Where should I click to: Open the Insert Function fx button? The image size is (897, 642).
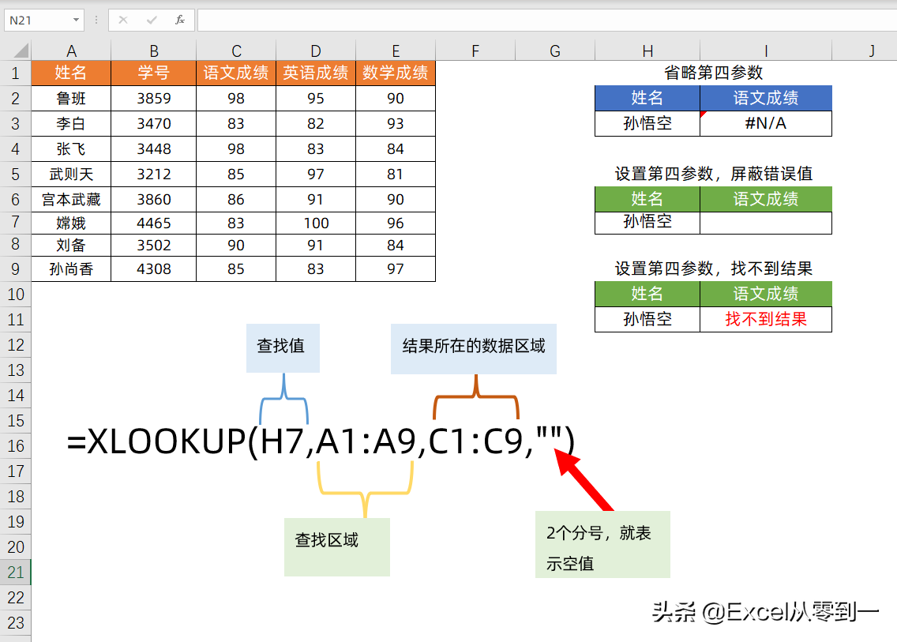pyautogui.click(x=179, y=20)
